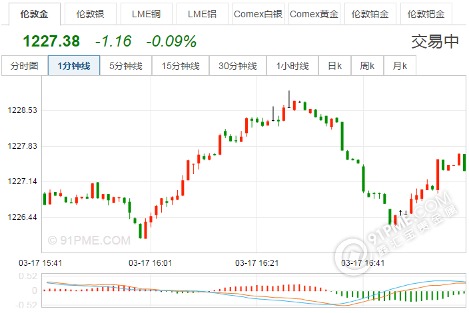Viewport: 469px width, 313px height.
Task: Open the LME铜 tab
Action: click(147, 14)
